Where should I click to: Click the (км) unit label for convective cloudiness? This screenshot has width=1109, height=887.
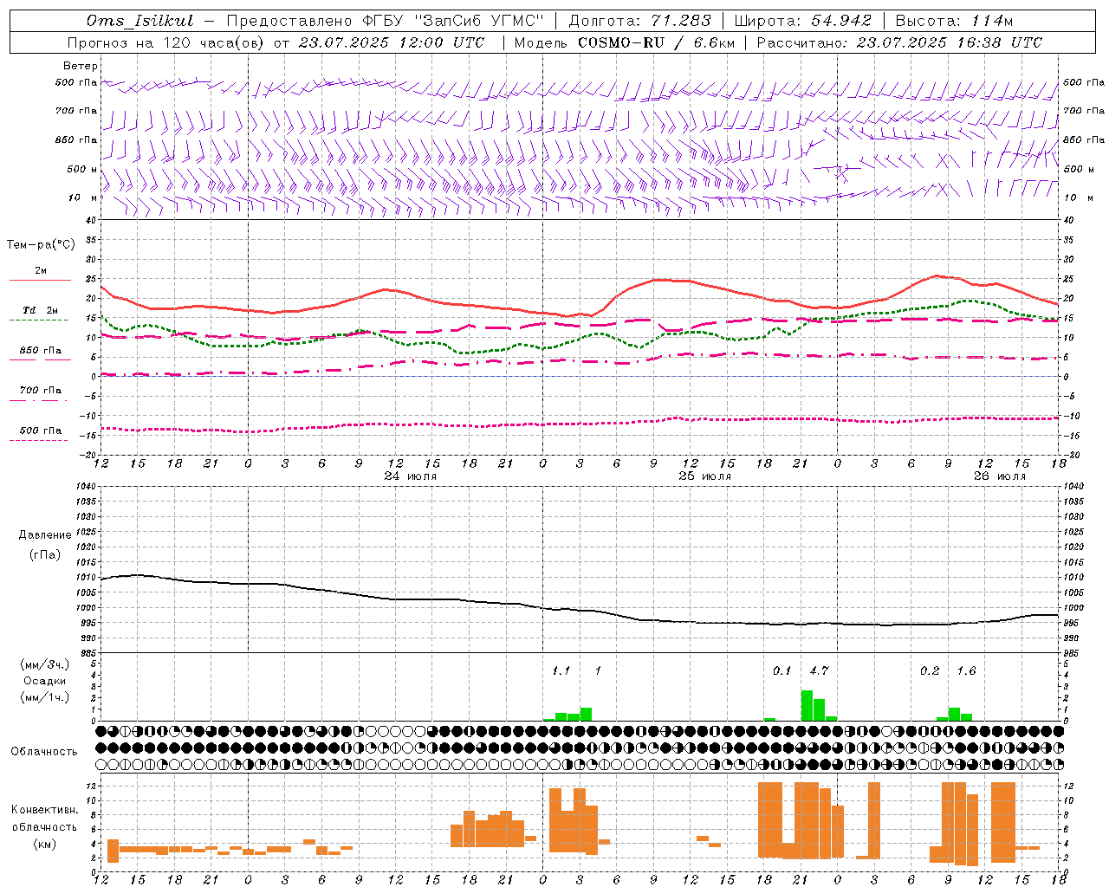pos(44,843)
